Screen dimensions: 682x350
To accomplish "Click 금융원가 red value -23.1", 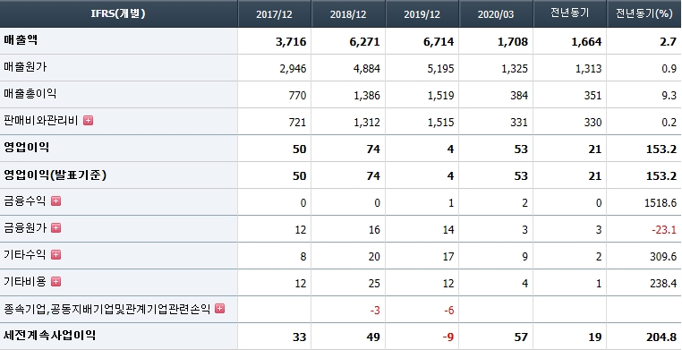I will click(x=664, y=230).
